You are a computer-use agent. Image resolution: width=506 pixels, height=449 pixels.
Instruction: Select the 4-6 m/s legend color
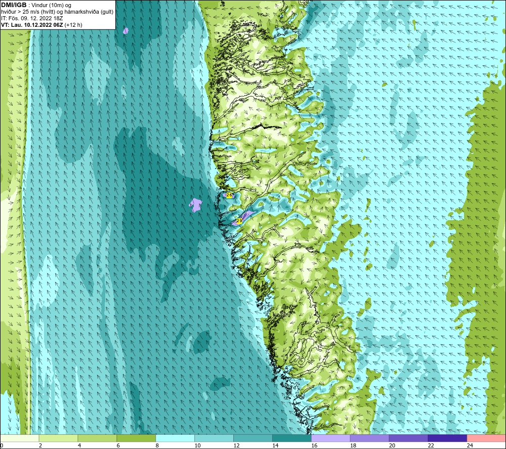[97, 438]
